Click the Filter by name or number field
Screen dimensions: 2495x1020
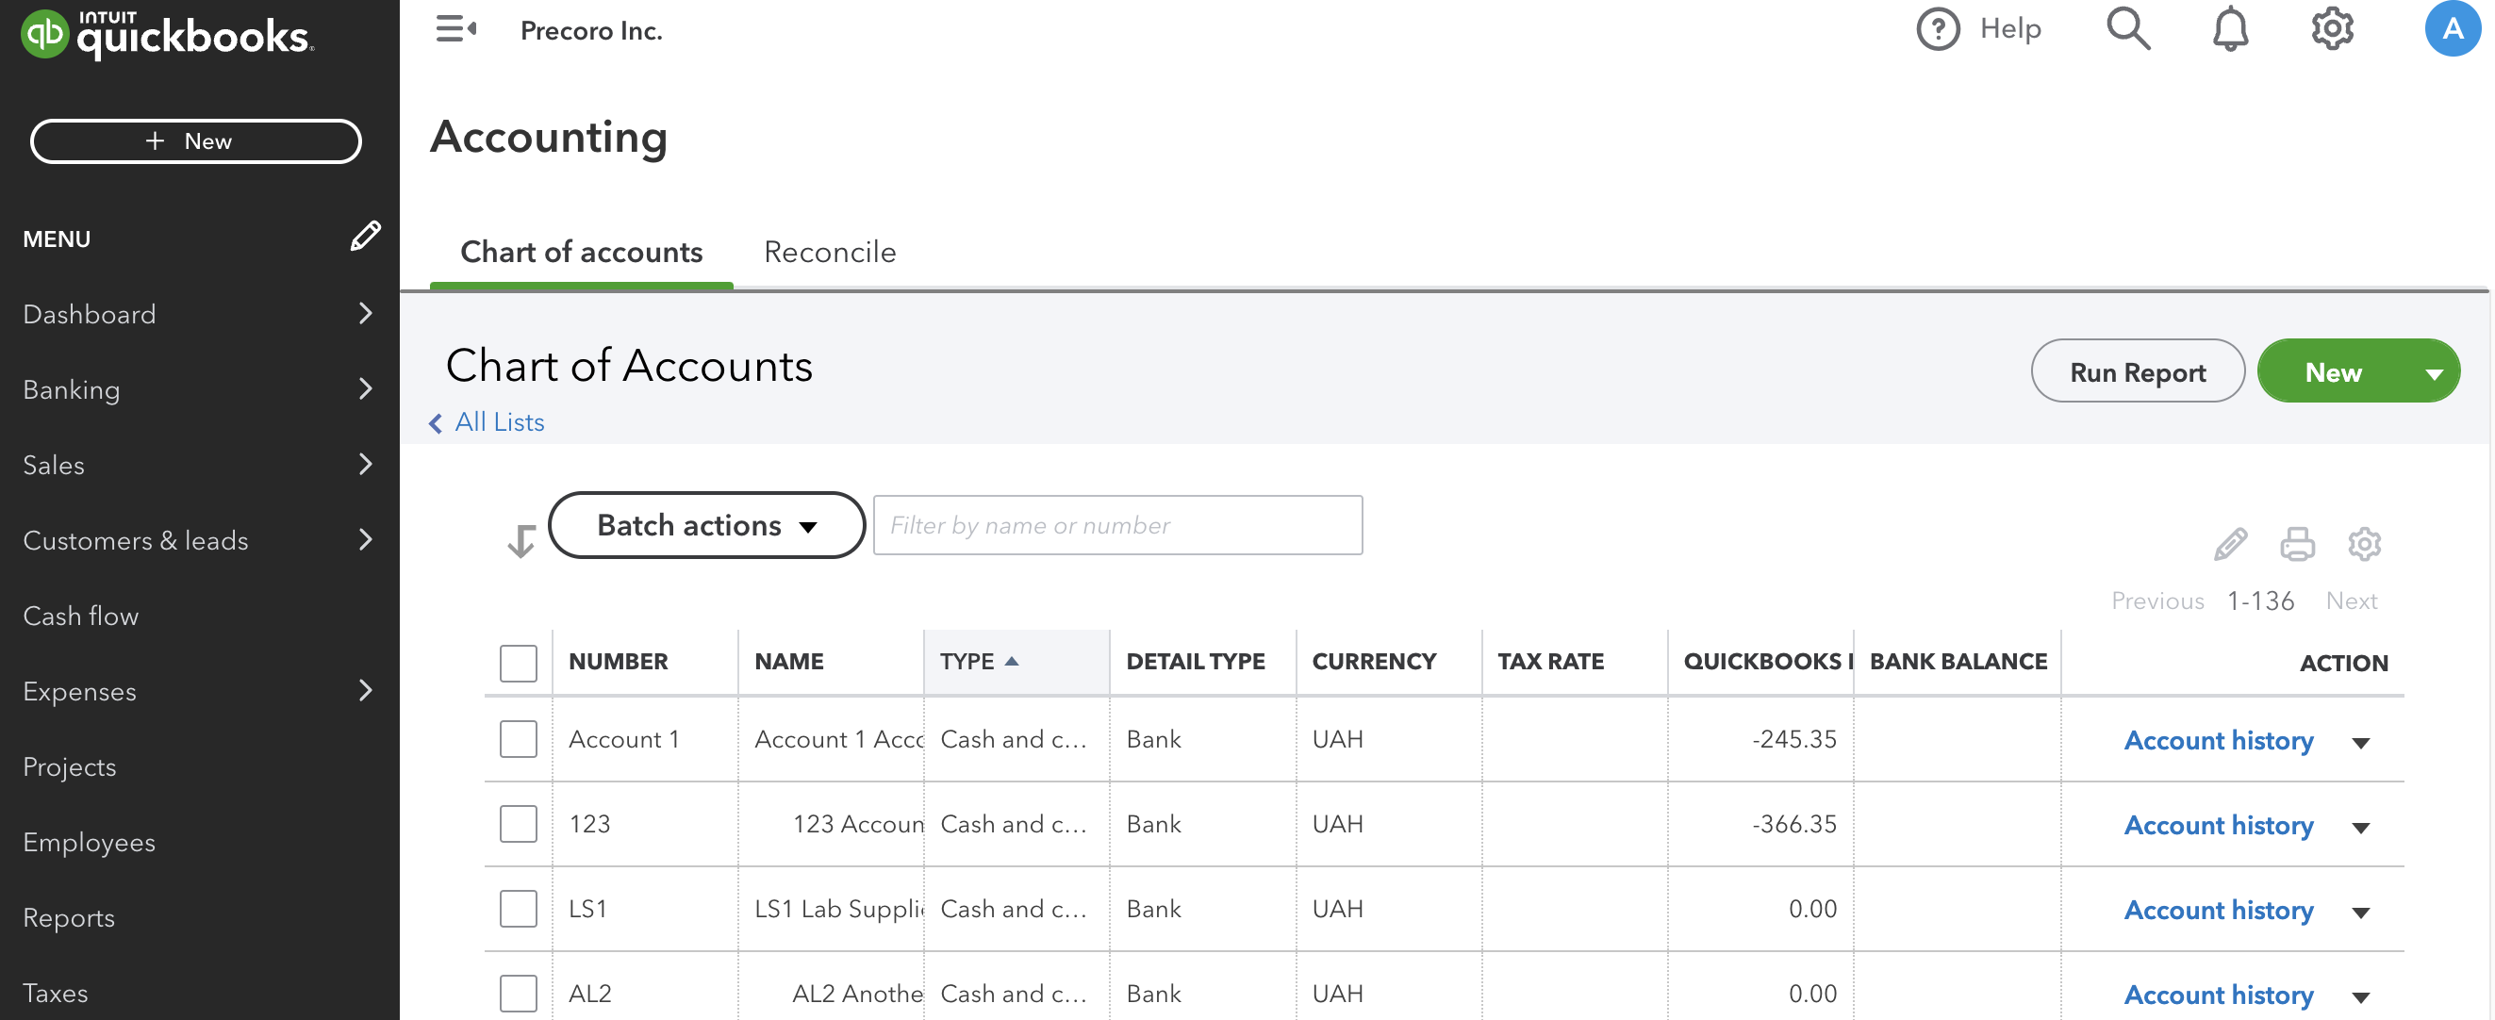point(1116,524)
